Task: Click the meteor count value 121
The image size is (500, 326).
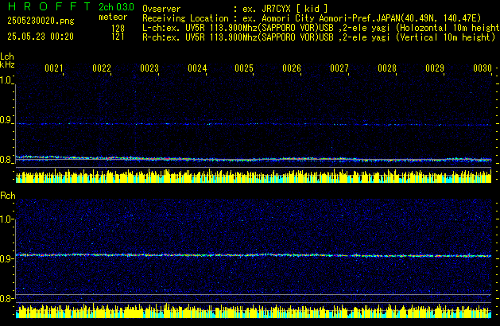Action: pos(118,37)
